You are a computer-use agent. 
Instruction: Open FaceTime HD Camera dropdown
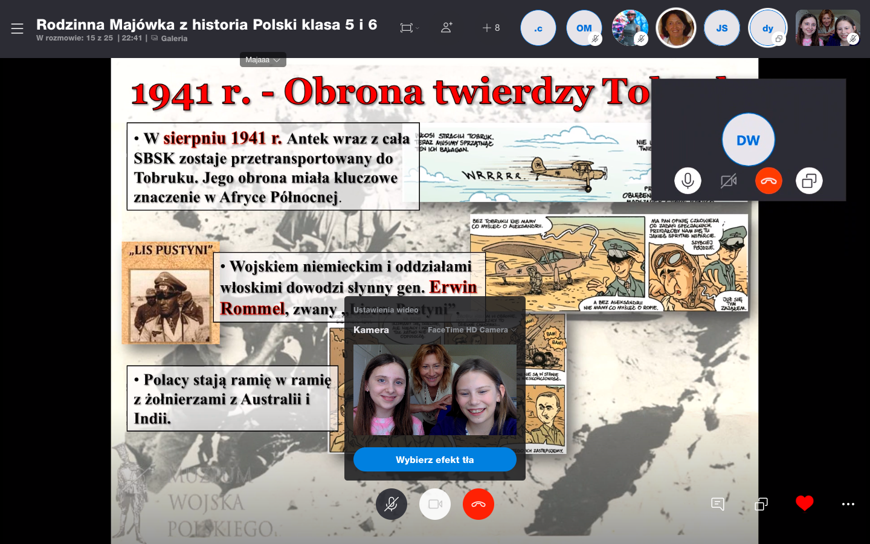tap(472, 330)
